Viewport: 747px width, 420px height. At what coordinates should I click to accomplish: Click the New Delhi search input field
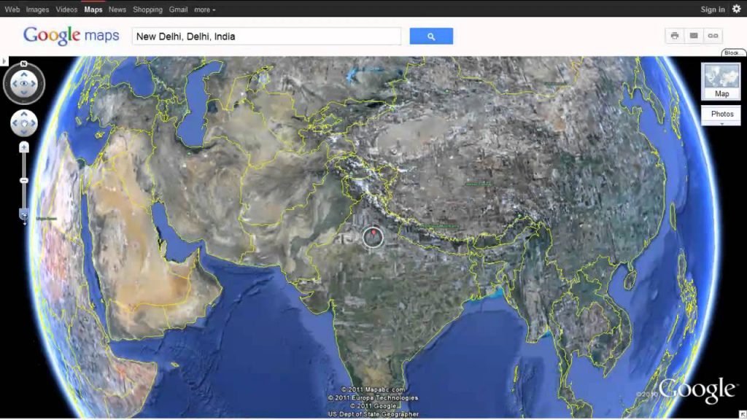click(267, 36)
